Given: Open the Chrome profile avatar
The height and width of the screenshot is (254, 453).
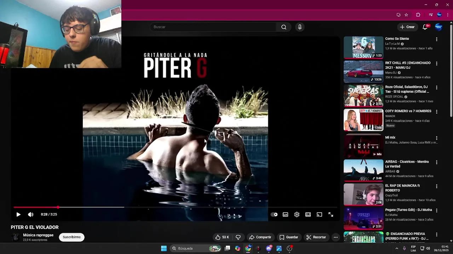Looking at the screenshot, I should point(439,15).
